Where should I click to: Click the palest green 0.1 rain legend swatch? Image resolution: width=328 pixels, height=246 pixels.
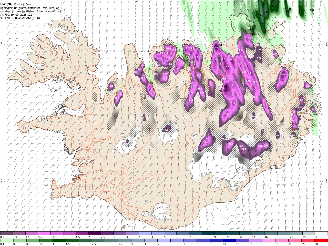coord(7,240)
